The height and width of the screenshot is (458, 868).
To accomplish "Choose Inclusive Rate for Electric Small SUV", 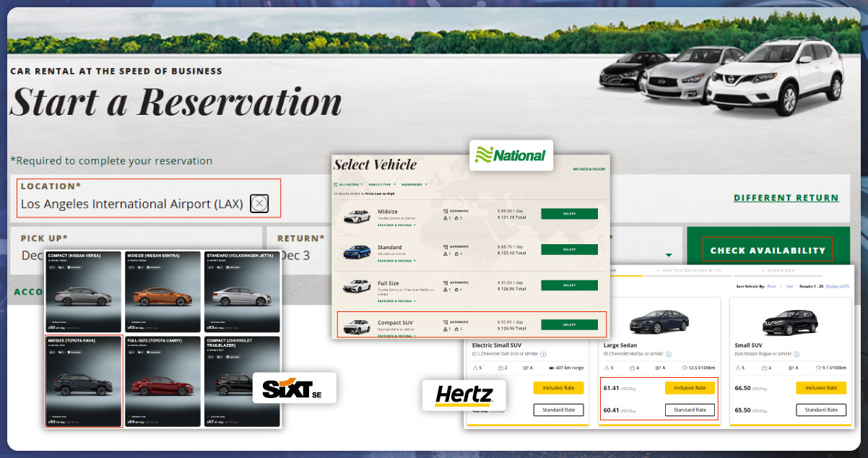I will (x=558, y=388).
